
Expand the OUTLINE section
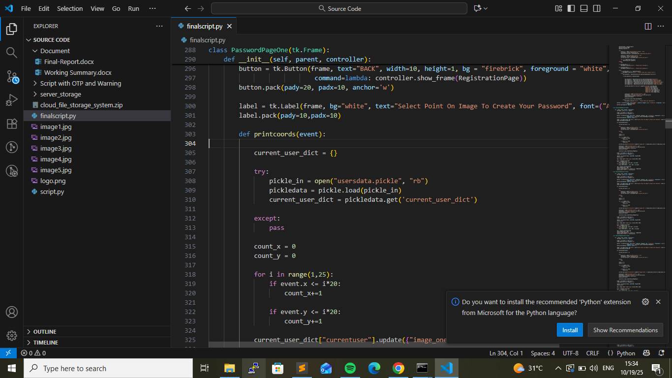45,332
